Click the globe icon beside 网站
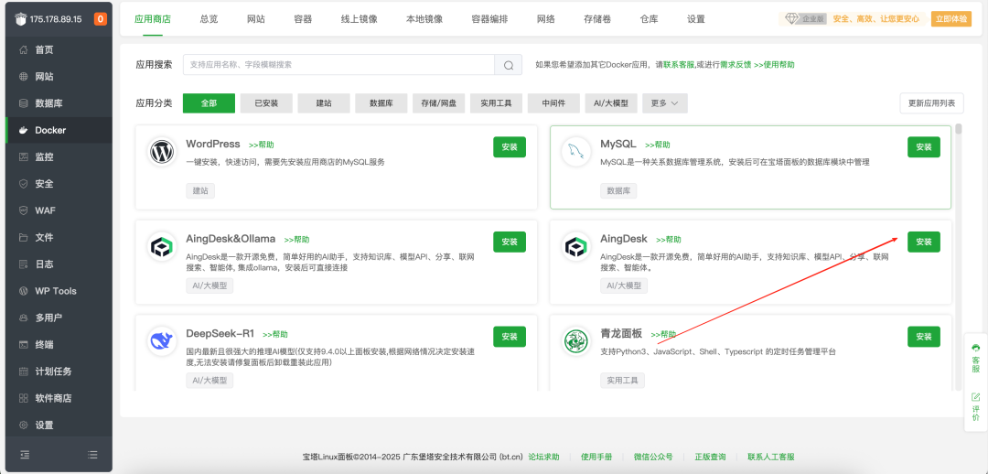 (x=23, y=76)
